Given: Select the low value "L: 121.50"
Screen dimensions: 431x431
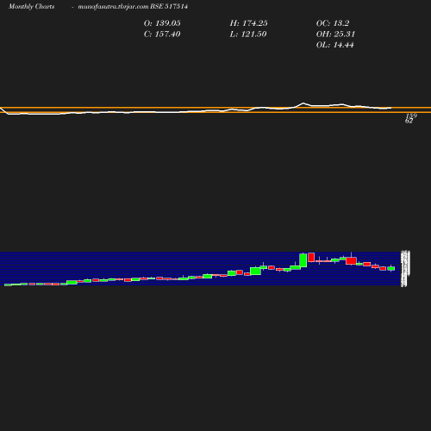Looking at the screenshot, I should coord(248,34).
